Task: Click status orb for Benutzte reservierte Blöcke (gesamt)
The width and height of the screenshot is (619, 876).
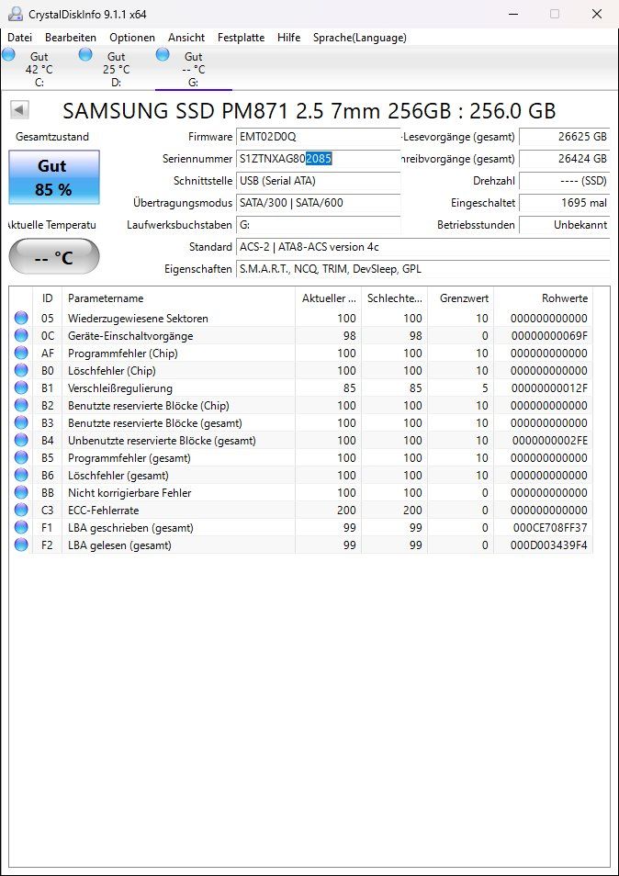Action: click(x=21, y=423)
